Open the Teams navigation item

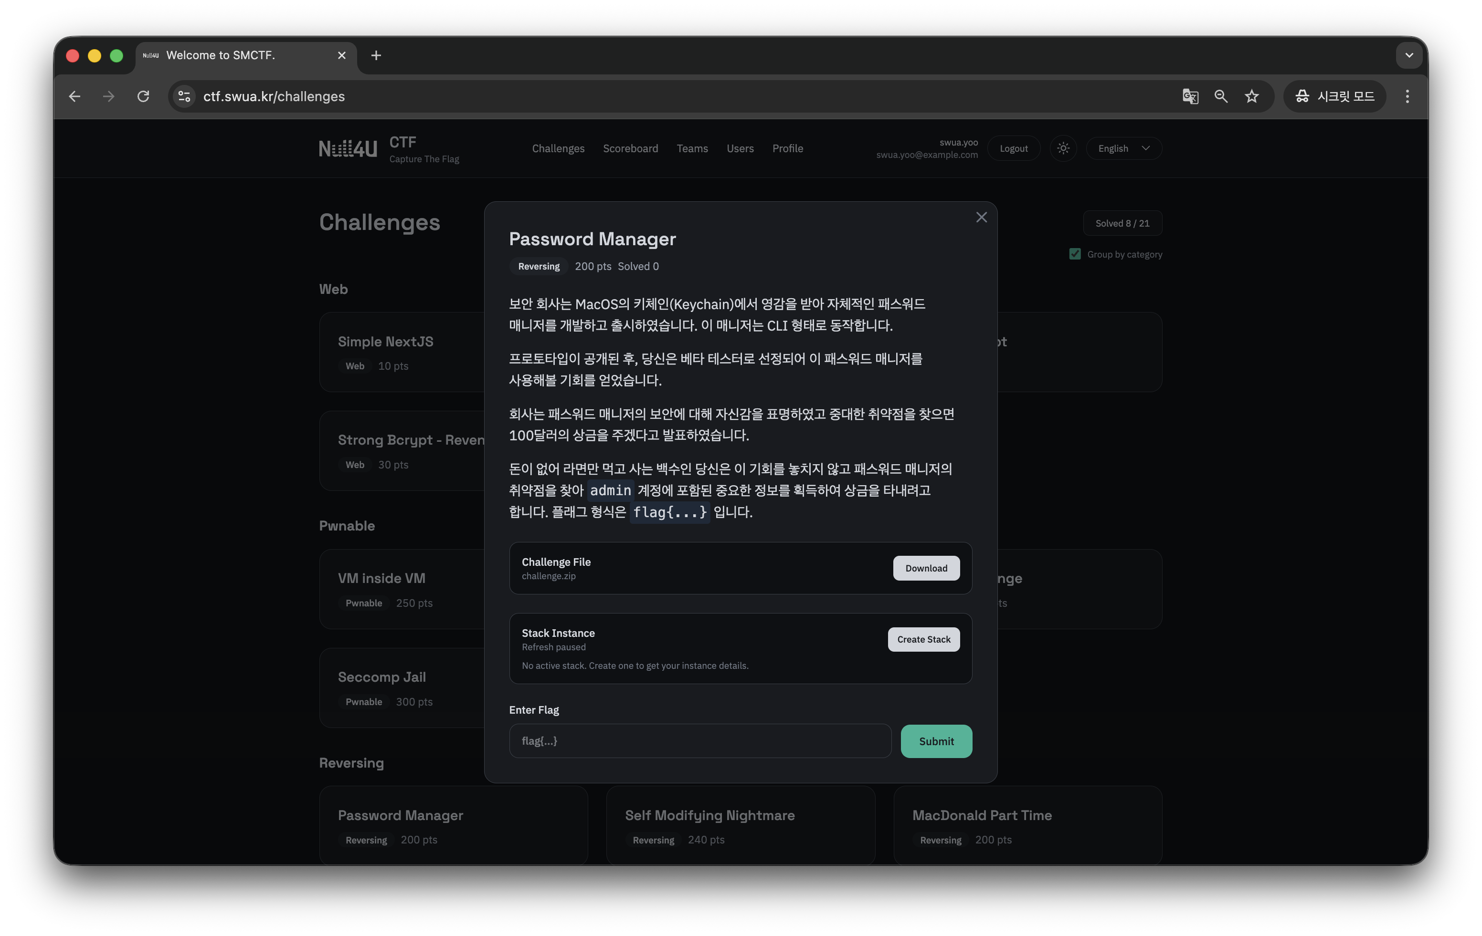692,148
